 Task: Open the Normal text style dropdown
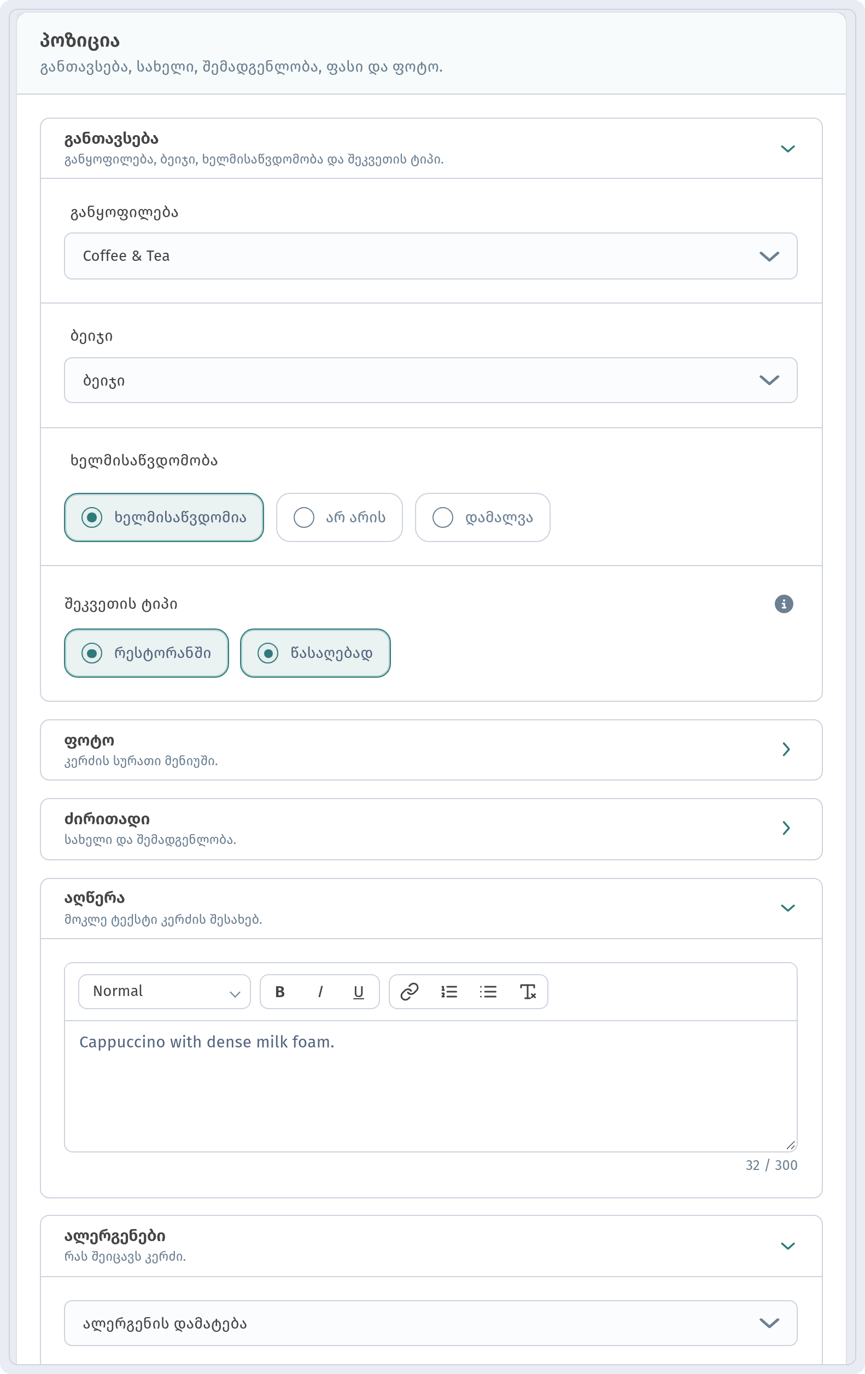164,992
